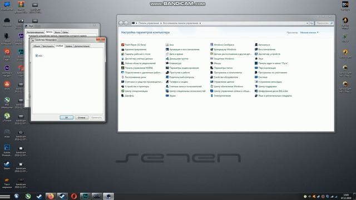Image resolution: width=356 pixels, height=200 pixels.
Task: Switch to Уровни tab in microphone properties
Action: [x=69, y=46]
